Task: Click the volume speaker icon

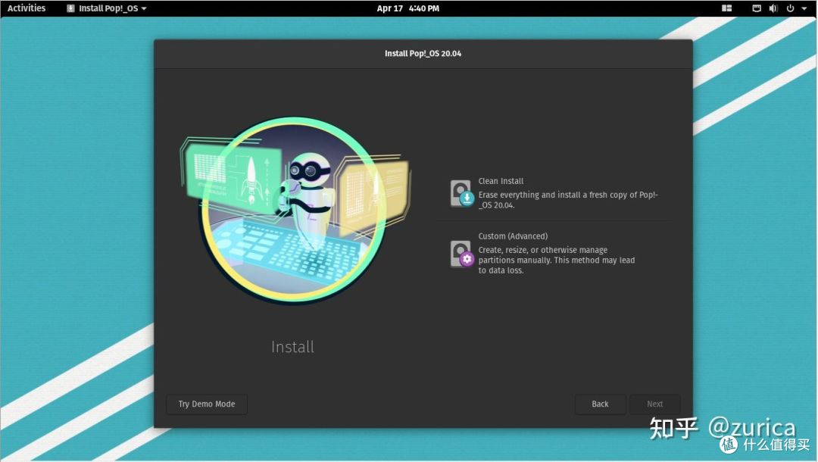Action: click(x=773, y=8)
